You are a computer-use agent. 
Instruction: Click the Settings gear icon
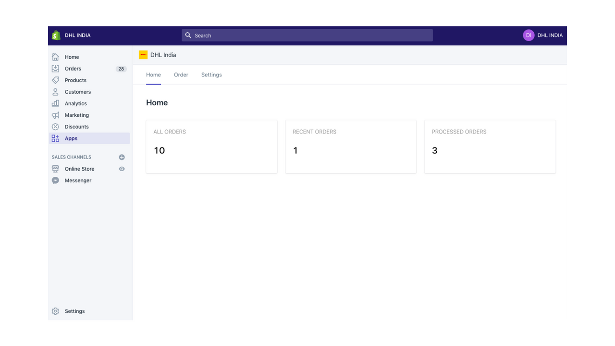pos(55,311)
